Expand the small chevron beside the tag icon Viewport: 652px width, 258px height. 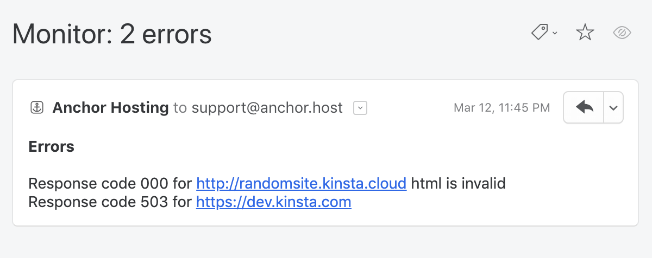(555, 34)
